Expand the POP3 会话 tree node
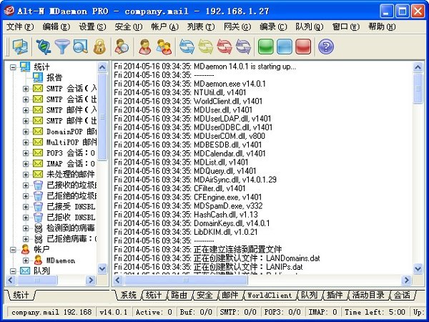Image resolution: width=429 pixels, height=322 pixels. 26,153
